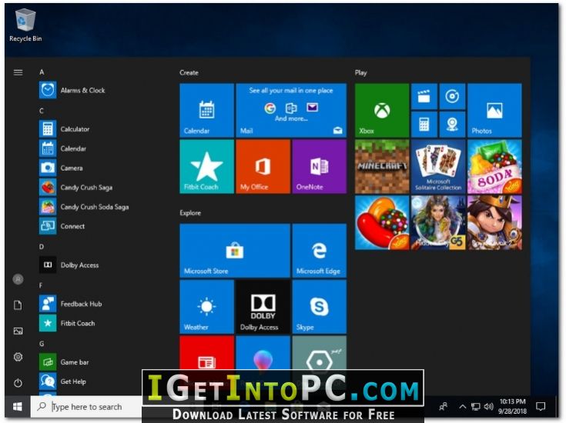566x423 pixels.
Task: Open Settings gear in Start sidebar
Action: click(x=18, y=357)
